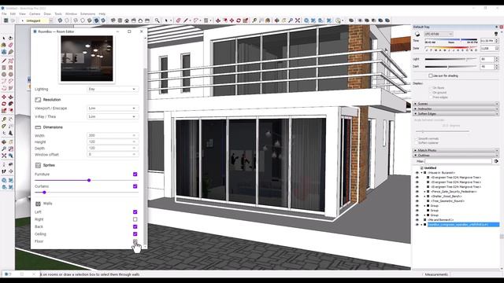The image size is (504, 283).
Task: Expand the Scenes tray panel
Action: pos(456,104)
